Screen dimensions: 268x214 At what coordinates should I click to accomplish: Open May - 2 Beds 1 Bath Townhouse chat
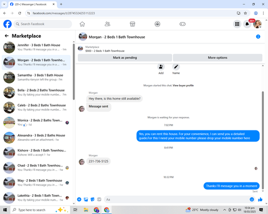click(x=36, y=183)
